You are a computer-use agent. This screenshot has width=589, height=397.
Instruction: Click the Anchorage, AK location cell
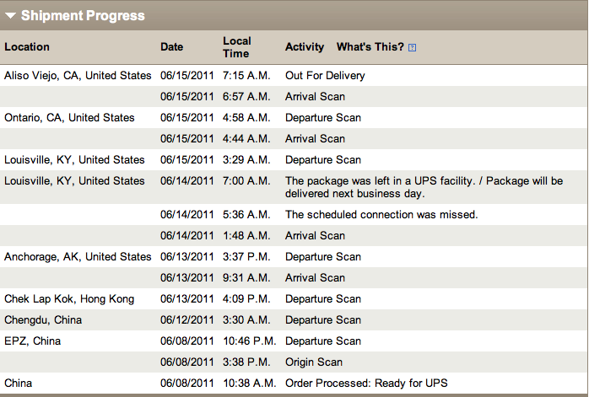pos(78,257)
